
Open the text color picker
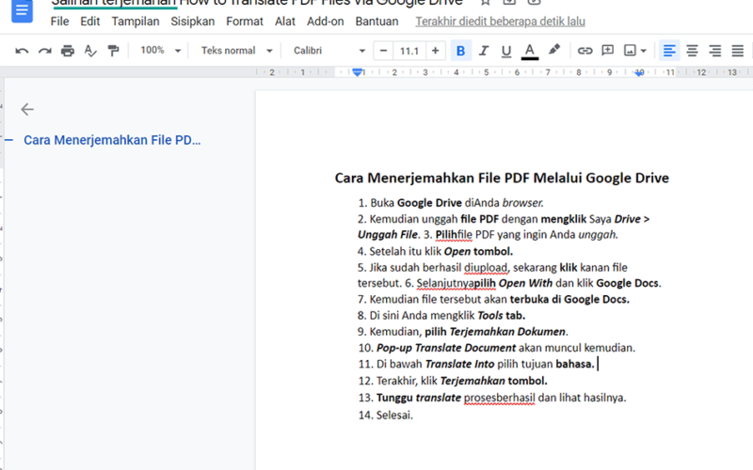coord(530,52)
